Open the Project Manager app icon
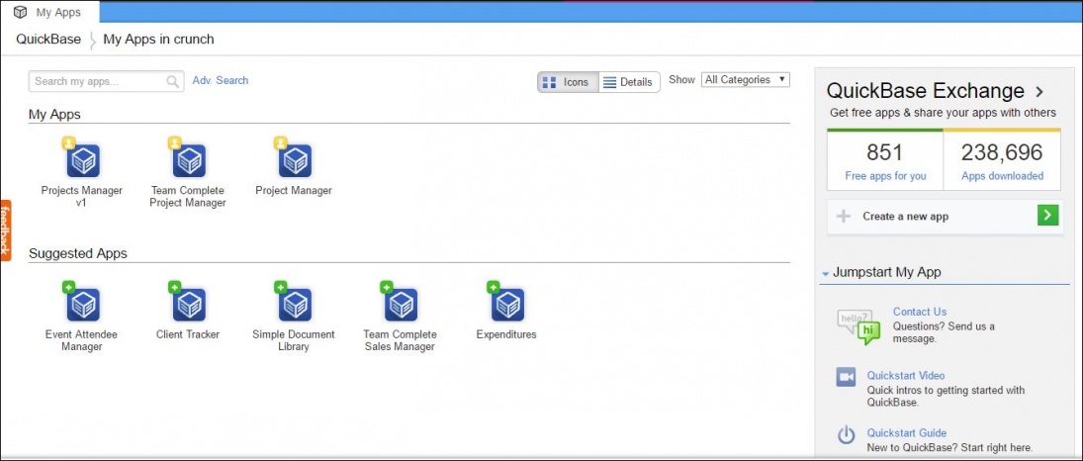The image size is (1083, 461). [x=295, y=160]
